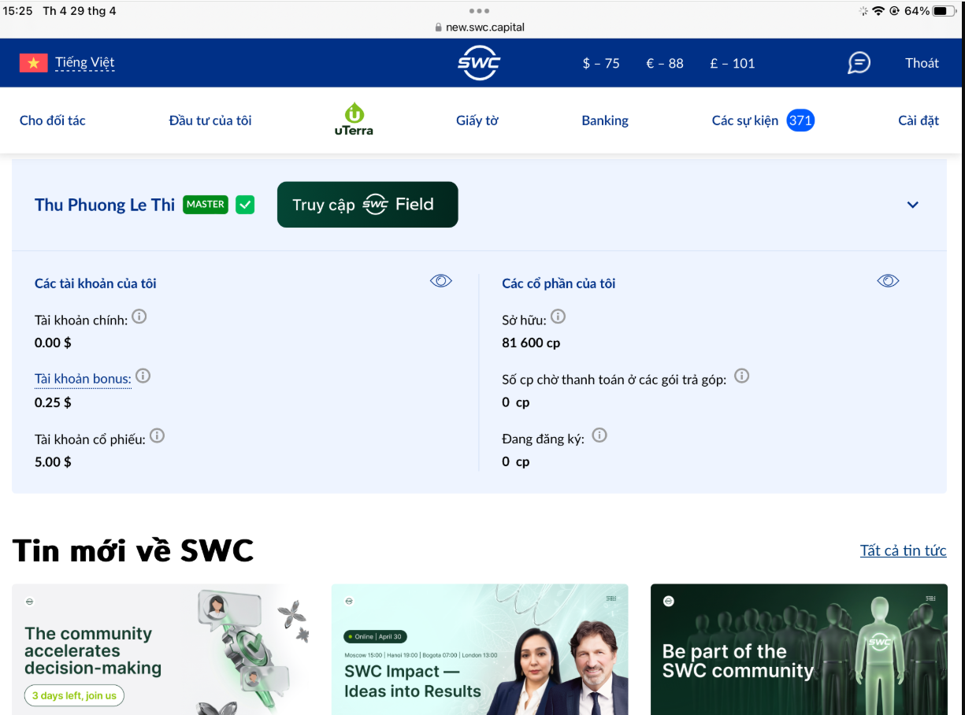Click the SWC logo in header
The width and height of the screenshot is (965, 715).
pyautogui.click(x=479, y=63)
